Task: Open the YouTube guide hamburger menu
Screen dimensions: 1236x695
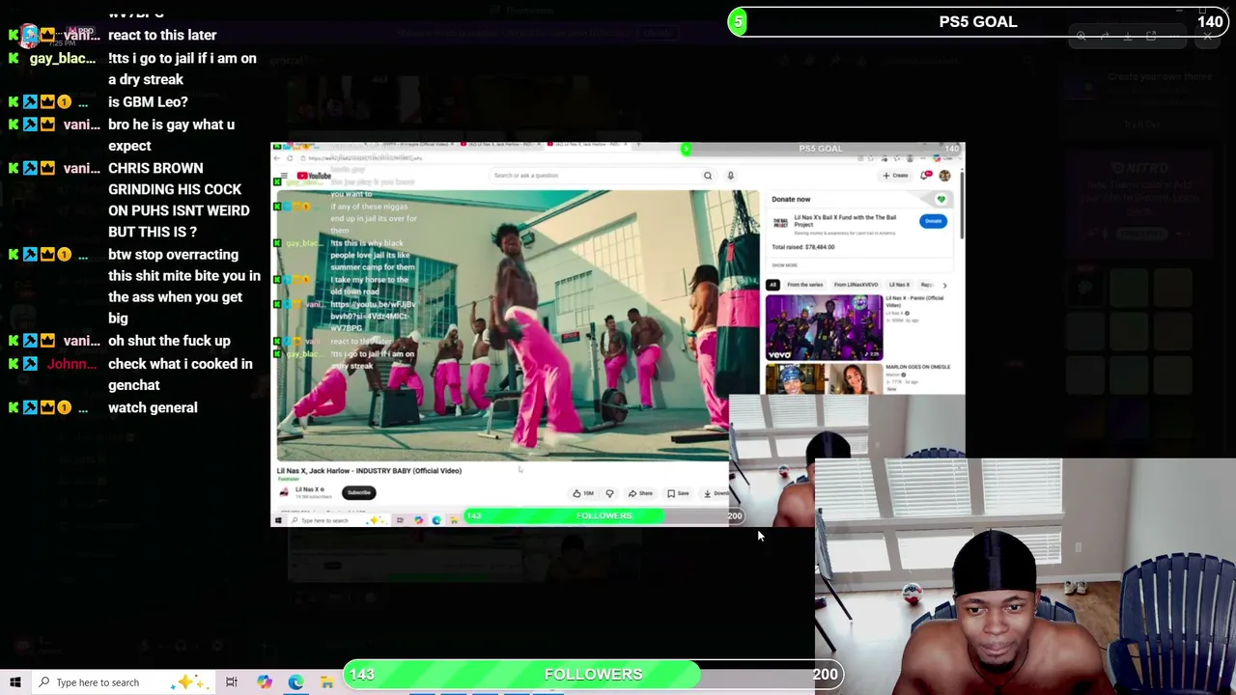Action: (284, 176)
